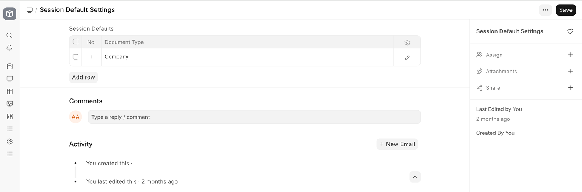Screen dimensions: 582x192
Task: Click the comment reply input field
Action: pyautogui.click(x=254, y=117)
